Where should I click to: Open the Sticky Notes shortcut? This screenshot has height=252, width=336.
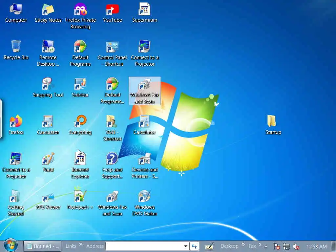pos(48,13)
